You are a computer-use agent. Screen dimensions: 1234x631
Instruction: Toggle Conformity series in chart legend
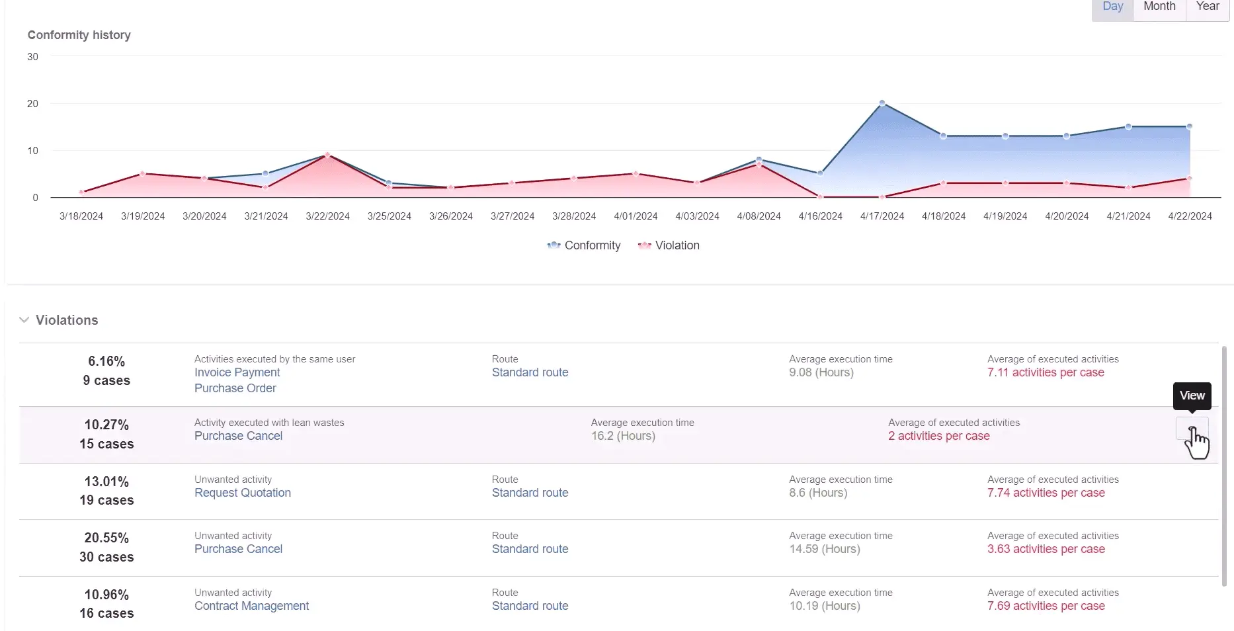click(584, 245)
